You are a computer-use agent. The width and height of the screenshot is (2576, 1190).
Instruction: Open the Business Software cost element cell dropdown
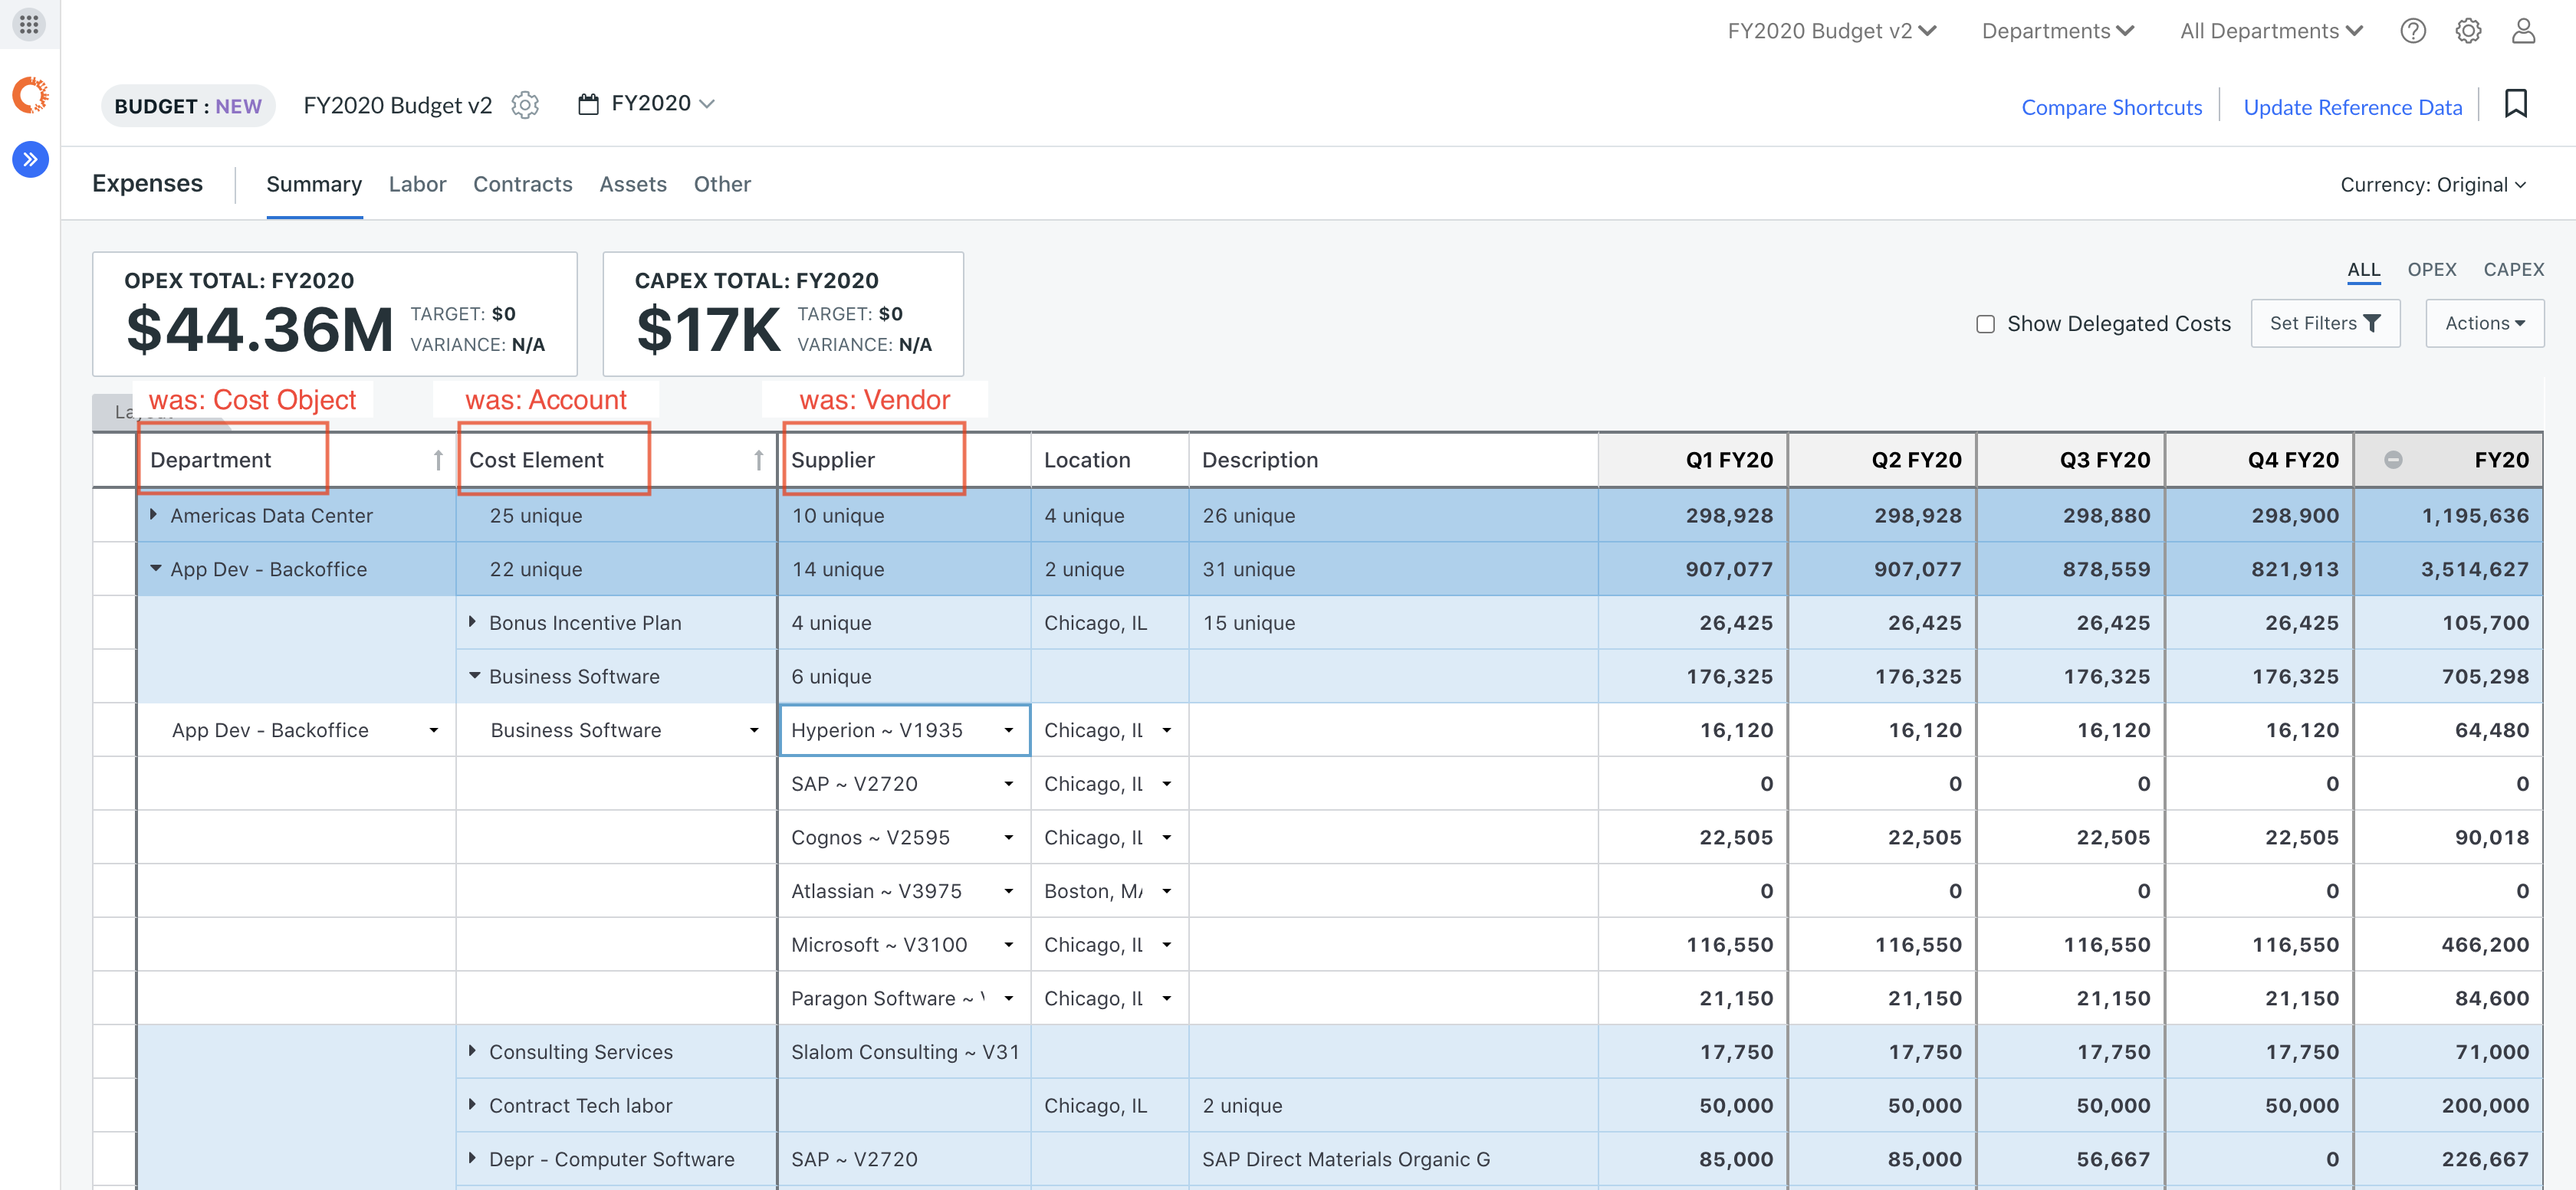tap(753, 730)
